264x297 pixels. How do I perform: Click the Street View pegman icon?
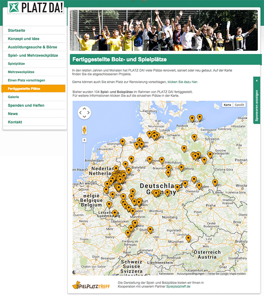coord(84,130)
